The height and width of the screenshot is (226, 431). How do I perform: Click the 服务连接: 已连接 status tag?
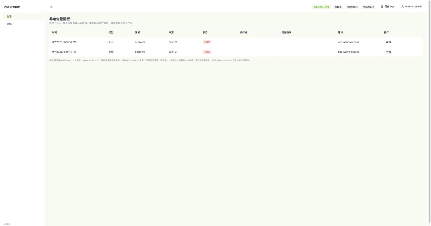322,7
